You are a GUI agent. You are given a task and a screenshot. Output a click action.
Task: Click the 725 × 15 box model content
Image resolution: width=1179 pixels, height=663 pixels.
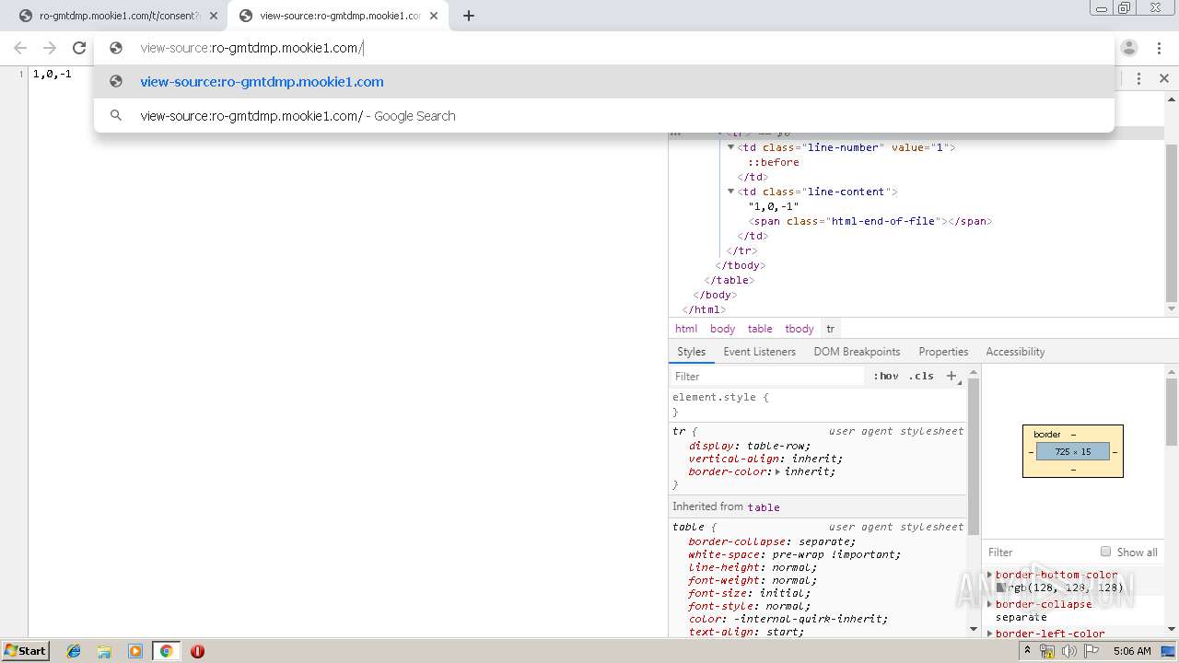click(x=1073, y=452)
